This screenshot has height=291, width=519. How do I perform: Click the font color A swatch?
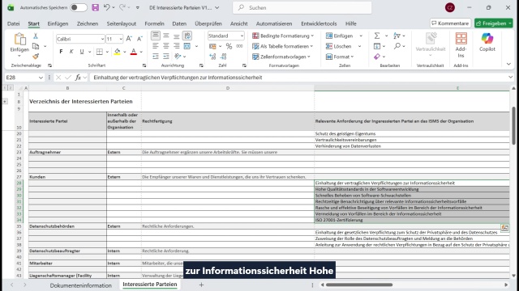point(133,52)
